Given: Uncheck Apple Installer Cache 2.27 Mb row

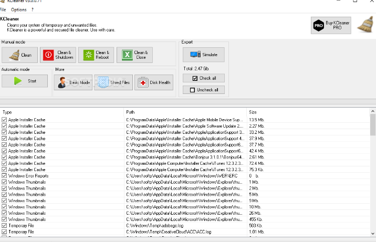Looking at the screenshot, I should point(4,126).
